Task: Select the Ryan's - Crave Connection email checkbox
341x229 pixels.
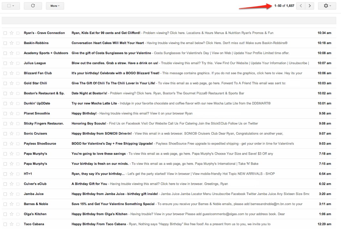Action: click(5, 33)
